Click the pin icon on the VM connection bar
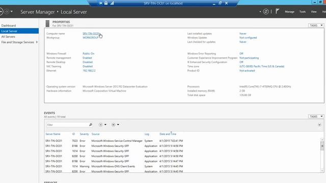The image size is (326, 183). point(101,3)
